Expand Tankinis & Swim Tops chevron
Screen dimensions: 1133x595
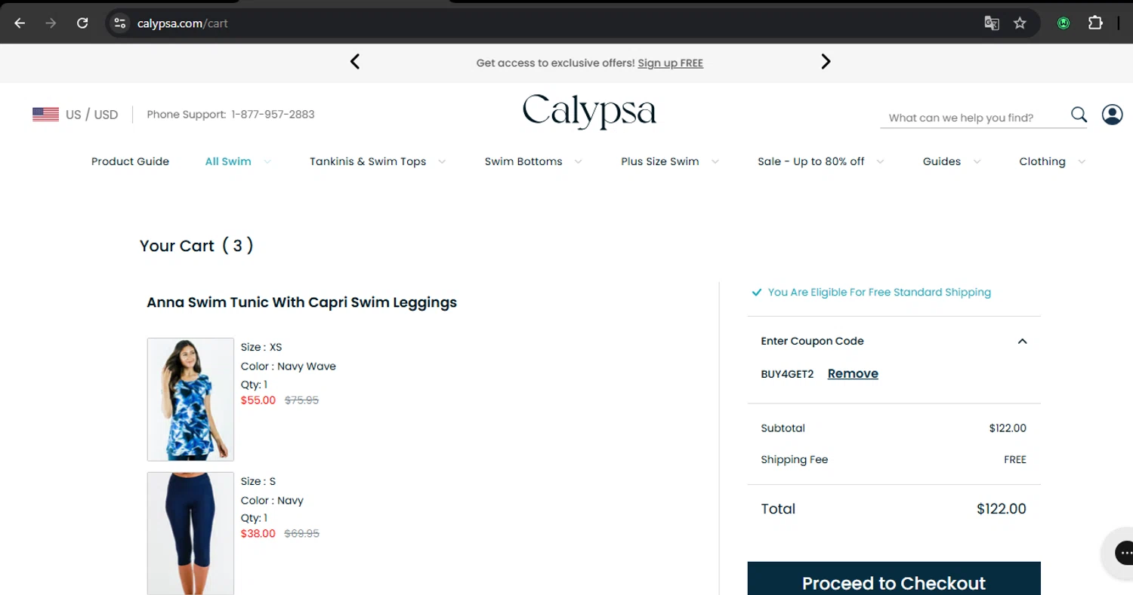pyautogui.click(x=442, y=161)
